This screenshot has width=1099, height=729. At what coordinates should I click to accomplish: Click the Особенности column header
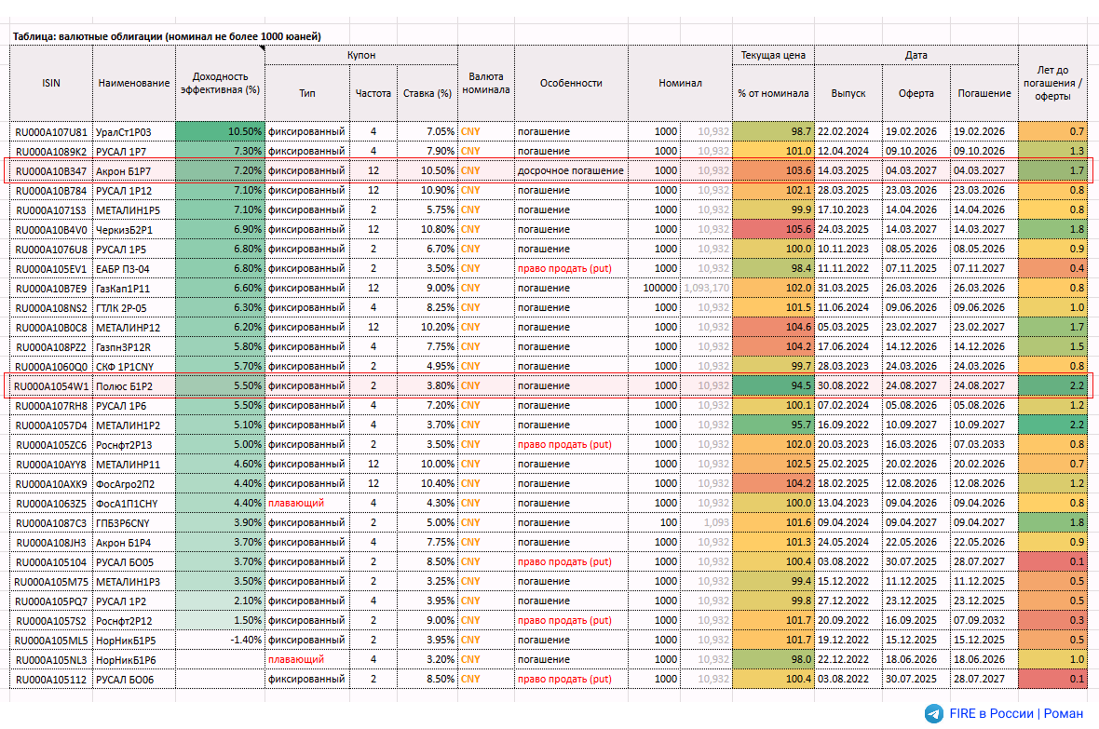(x=571, y=83)
